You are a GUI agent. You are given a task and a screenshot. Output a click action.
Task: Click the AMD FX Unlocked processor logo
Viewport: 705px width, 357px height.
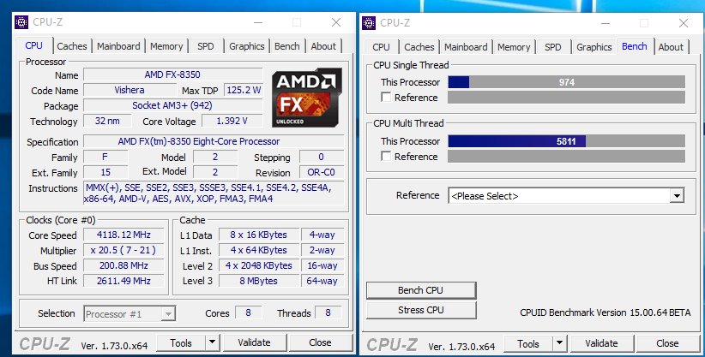point(307,98)
